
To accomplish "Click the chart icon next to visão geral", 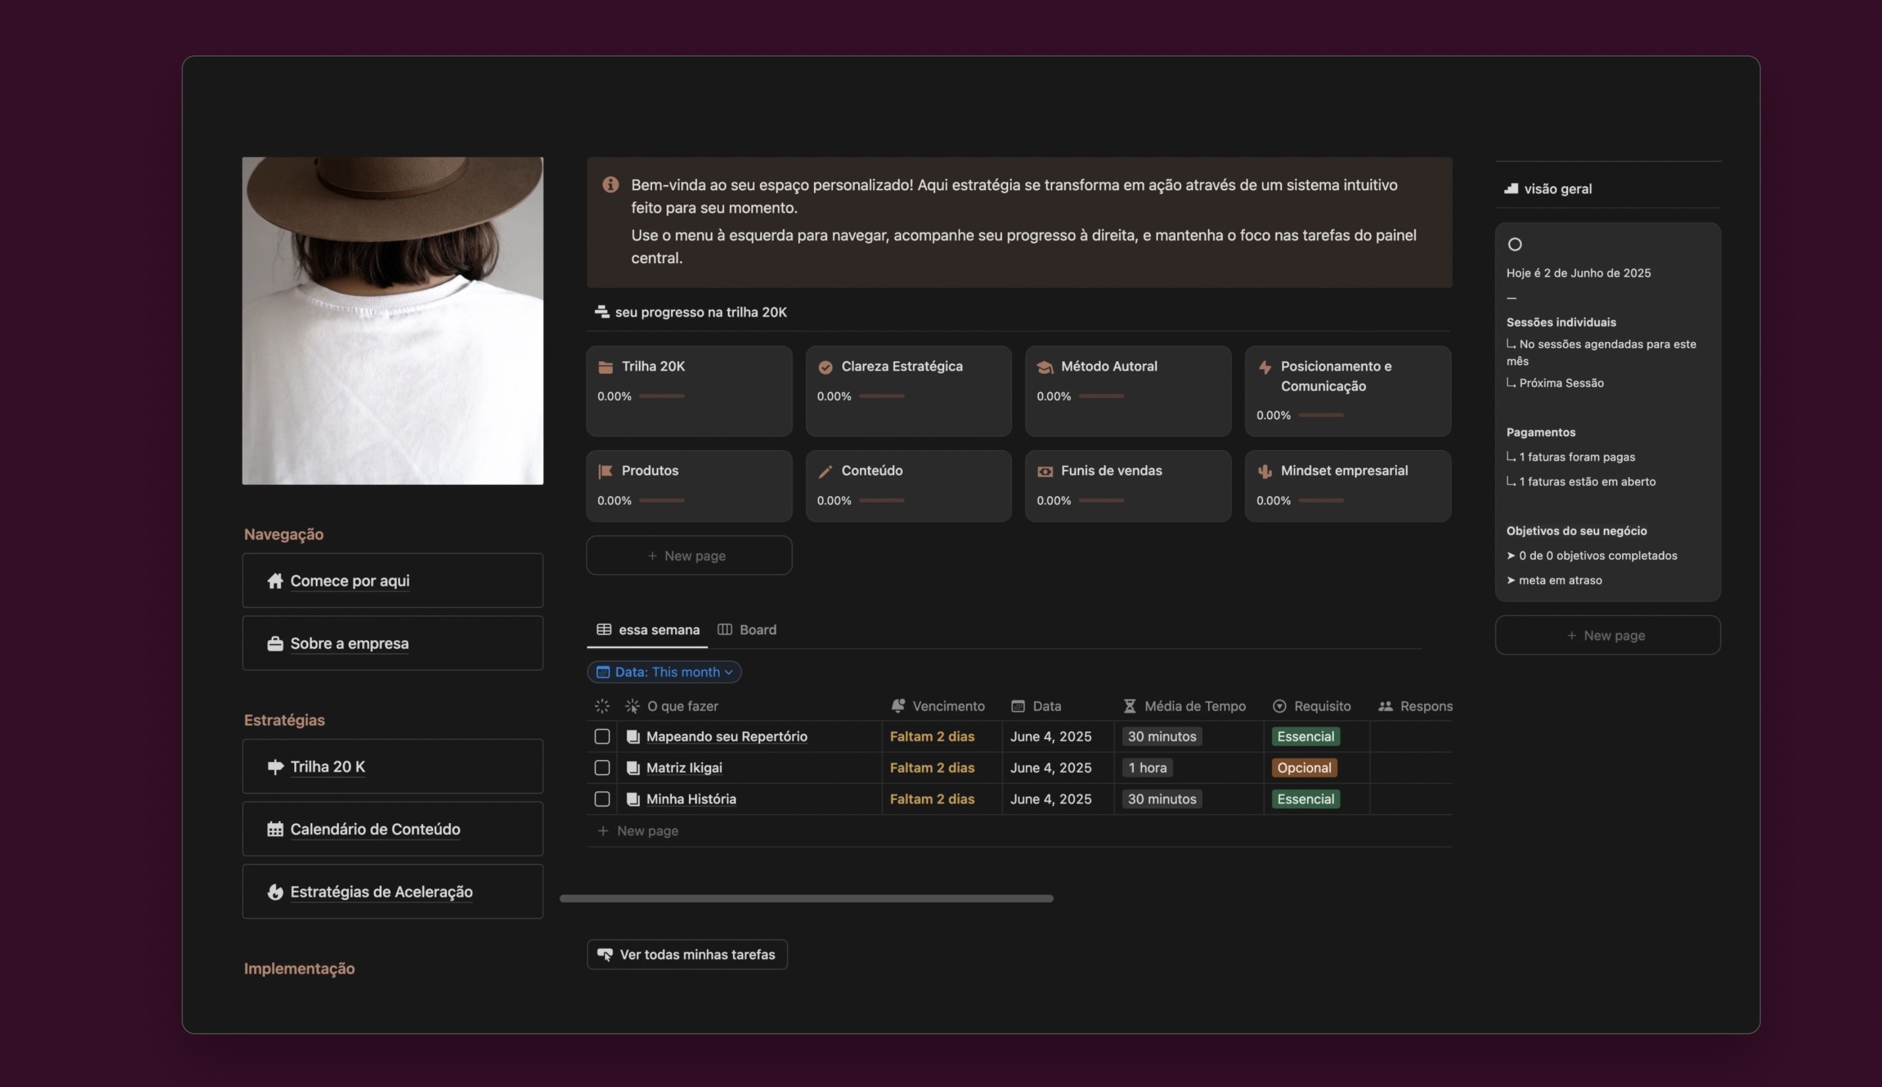I will [x=1510, y=188].
